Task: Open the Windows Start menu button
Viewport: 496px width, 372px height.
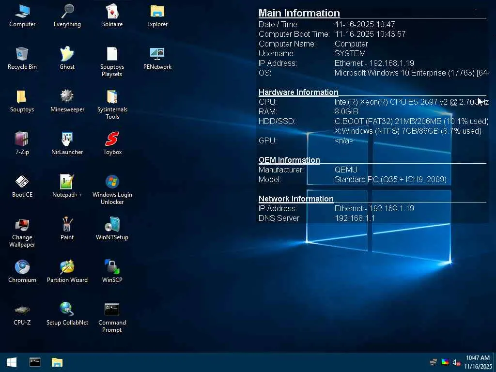Action: pos(12,362)
